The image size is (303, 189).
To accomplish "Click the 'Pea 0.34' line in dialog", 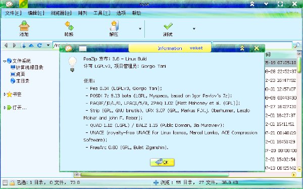I will click(x=124, y=88).
